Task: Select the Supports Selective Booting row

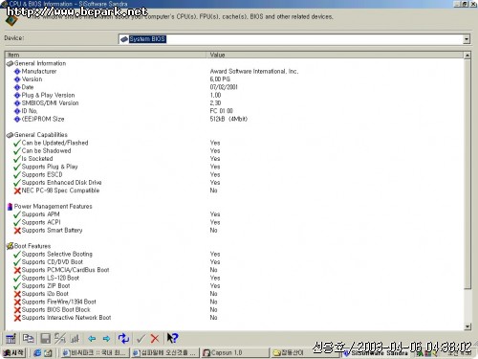Action: pos(234,255)
